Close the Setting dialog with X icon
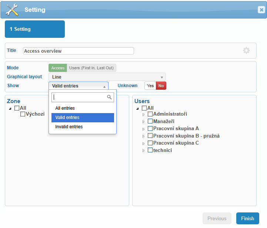267x228 pixels. click(x=261, y=10)
